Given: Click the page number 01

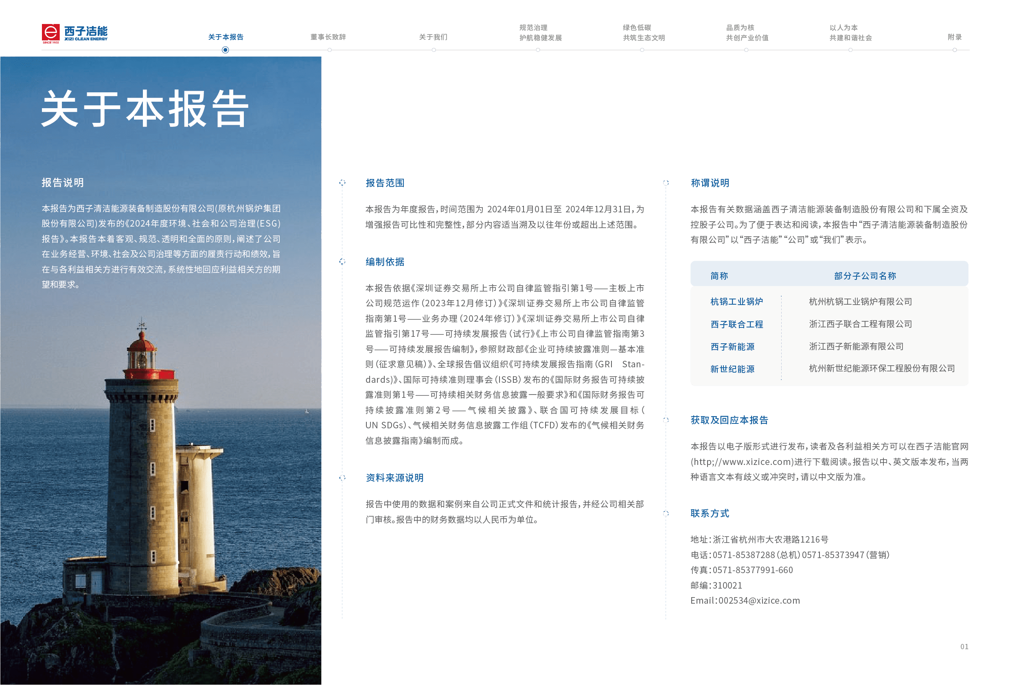Looking at the screenshot, I should (964, 646).
